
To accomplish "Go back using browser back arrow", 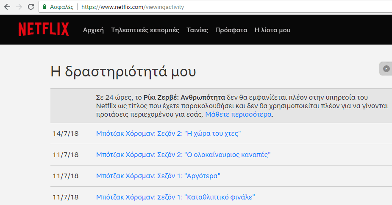I will click(x=7, y=7).
